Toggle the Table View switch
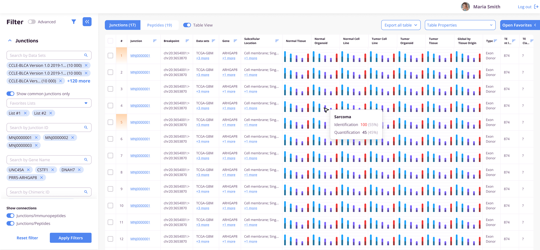540x250 pixels. (187, 25)
